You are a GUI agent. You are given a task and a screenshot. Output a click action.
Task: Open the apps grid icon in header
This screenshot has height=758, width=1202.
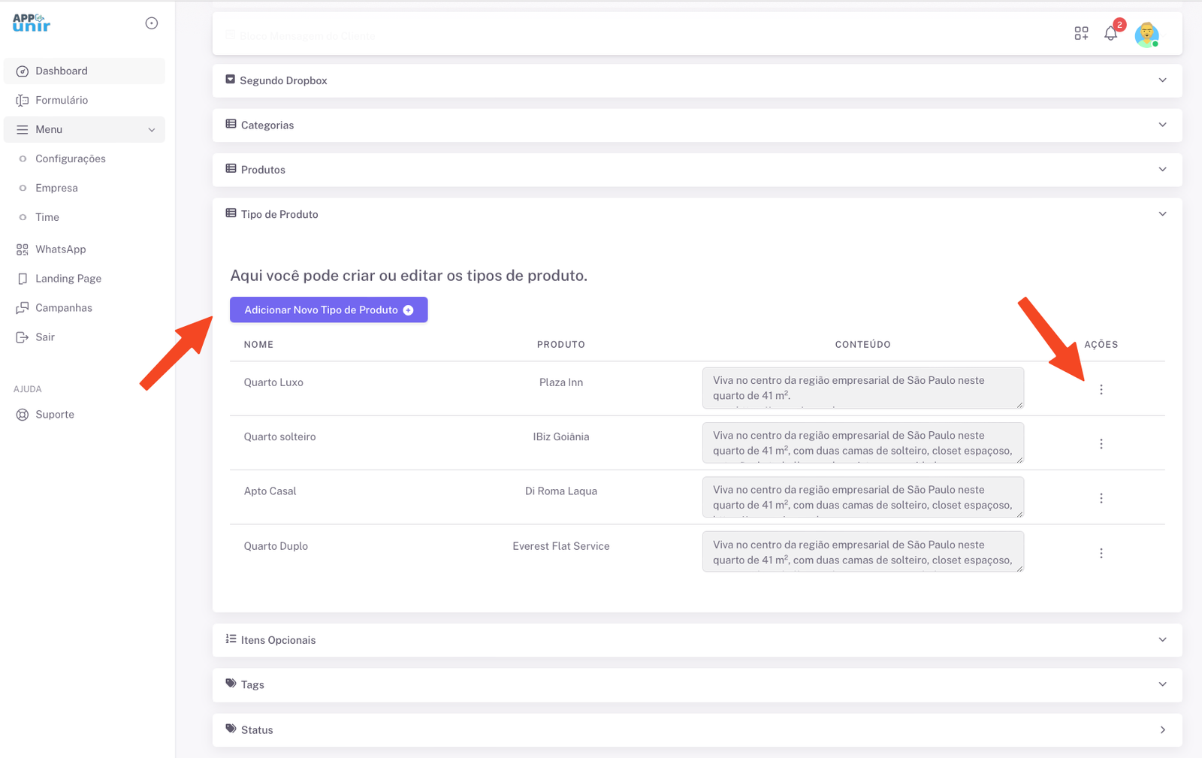click(1081, 34)
